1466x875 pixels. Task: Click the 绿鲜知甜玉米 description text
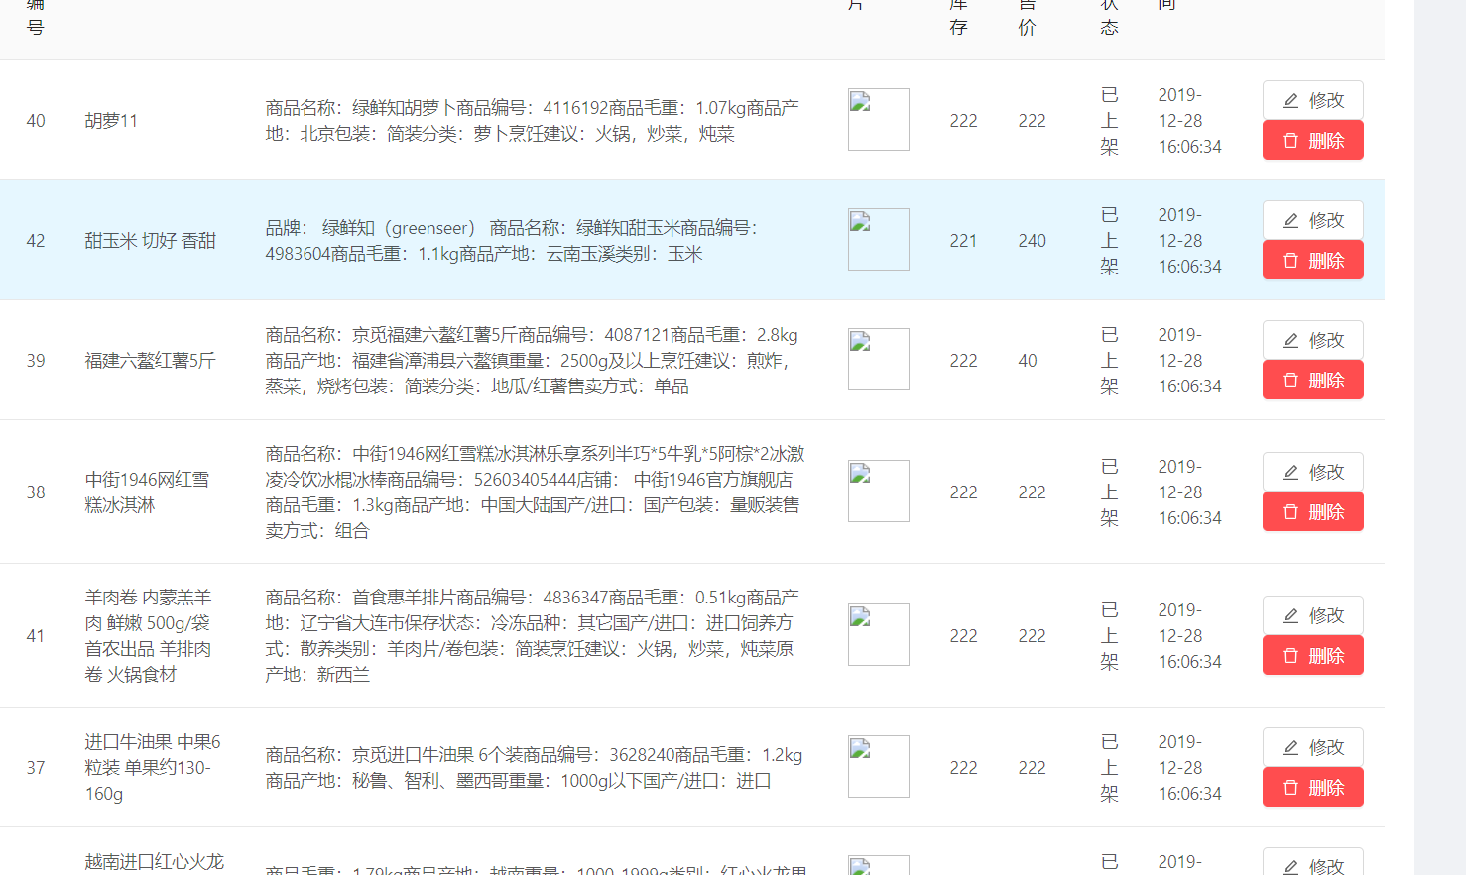(x=512, y=241)
